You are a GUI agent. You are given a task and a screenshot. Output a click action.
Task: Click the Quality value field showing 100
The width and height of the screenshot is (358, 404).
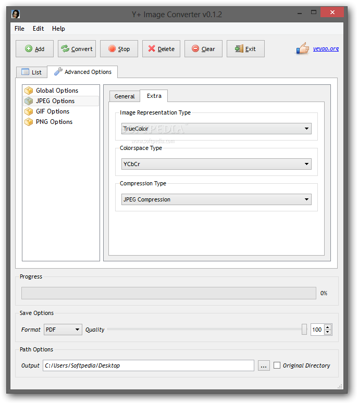click(317, 330)
